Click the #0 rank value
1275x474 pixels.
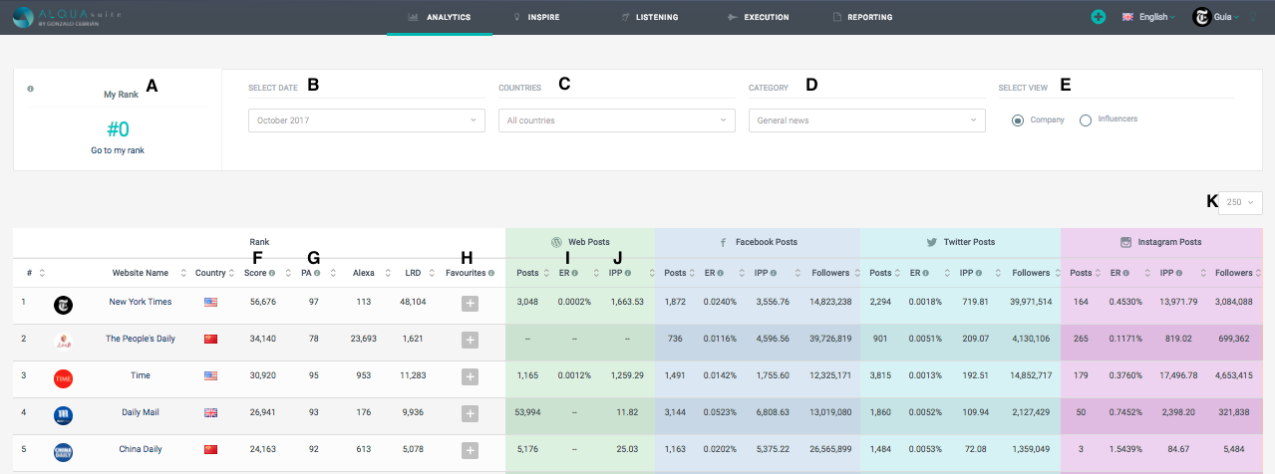click(x=118, y=128)
